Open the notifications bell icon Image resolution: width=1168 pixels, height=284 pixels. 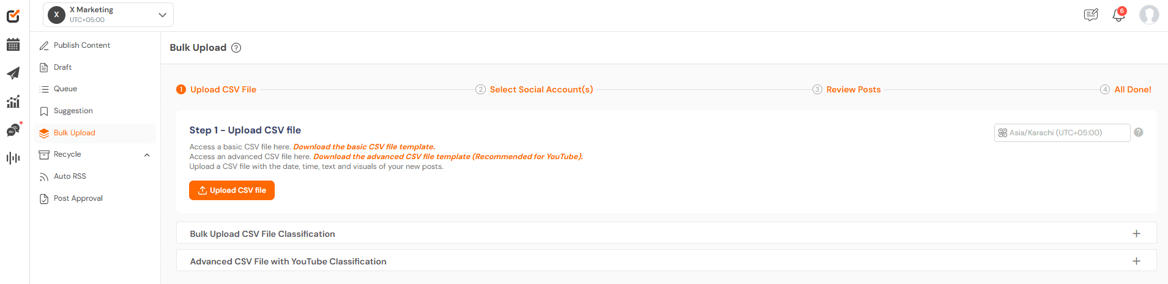coord(1118,15)
